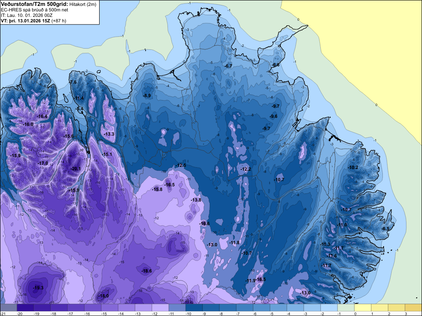Click the "-11.6" temperature value
The image size is (422, 316).
coord(332,256)
